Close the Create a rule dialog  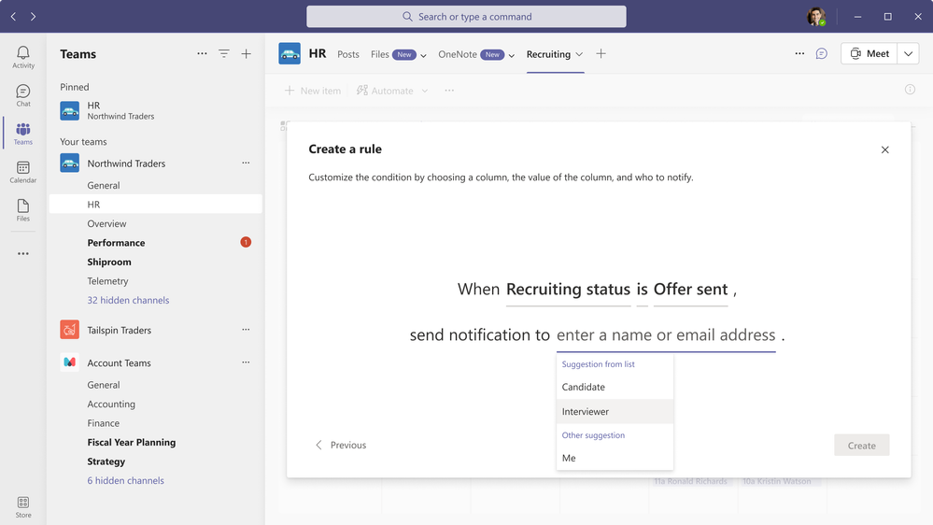click(x=884, y=149)
